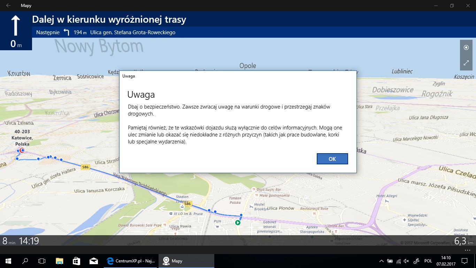
Task: Select the green route start marker
Action: click(x=238, y=222)
